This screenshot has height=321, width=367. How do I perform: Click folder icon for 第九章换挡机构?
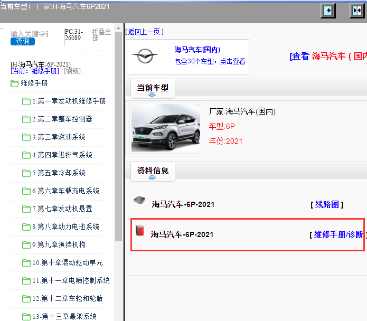click(26, 245)
